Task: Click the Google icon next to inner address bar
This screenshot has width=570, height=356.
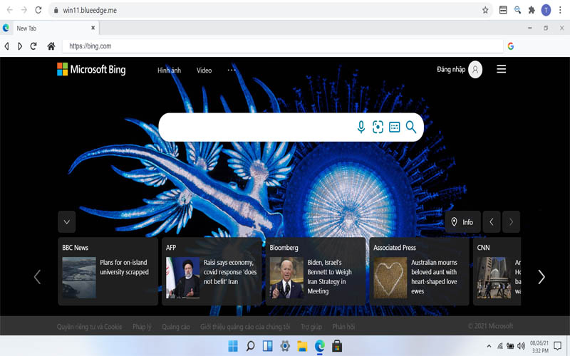Action: coord(511,46)
